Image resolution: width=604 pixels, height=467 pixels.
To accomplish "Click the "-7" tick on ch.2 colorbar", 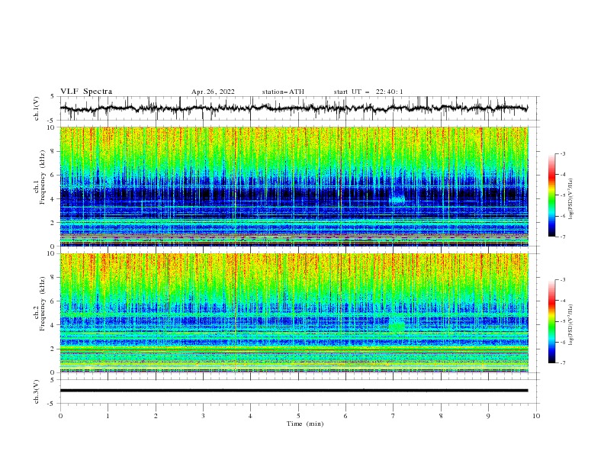I will pos(562,362).
